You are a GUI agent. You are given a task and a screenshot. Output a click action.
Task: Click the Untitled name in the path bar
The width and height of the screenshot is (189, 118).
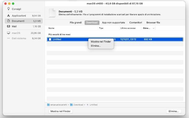[x=93, y=105]
